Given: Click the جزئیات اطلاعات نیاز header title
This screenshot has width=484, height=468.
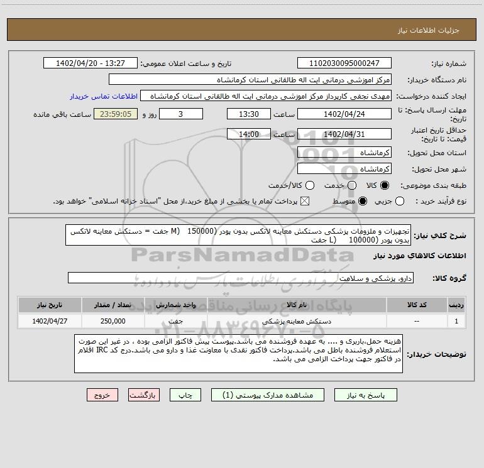Looking at the screenshot, I should pyautogui.click(x=429, y=30).
